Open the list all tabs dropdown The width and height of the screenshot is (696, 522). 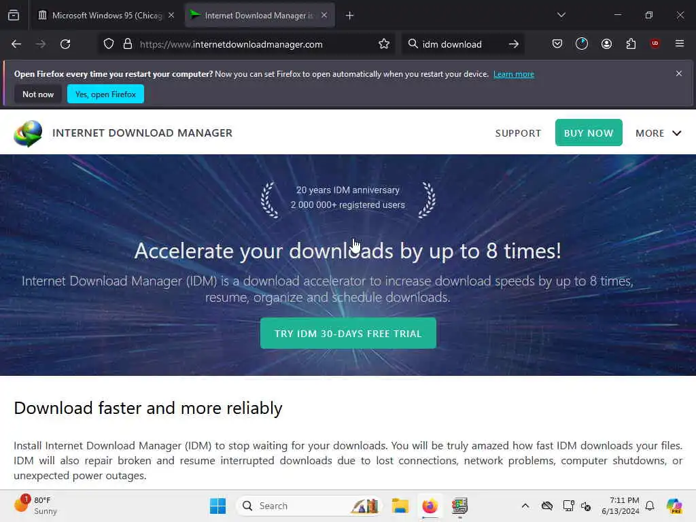(x=561, y=15)
